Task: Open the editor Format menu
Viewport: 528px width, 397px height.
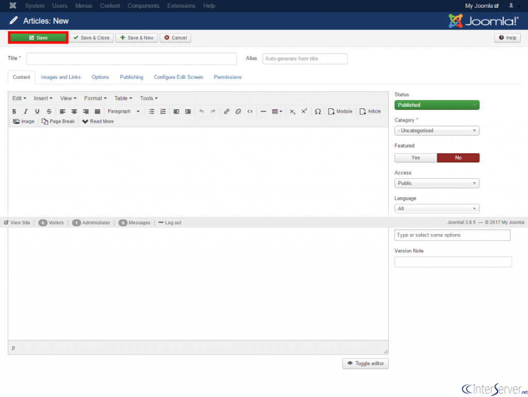Action: [x=95, y=98]
